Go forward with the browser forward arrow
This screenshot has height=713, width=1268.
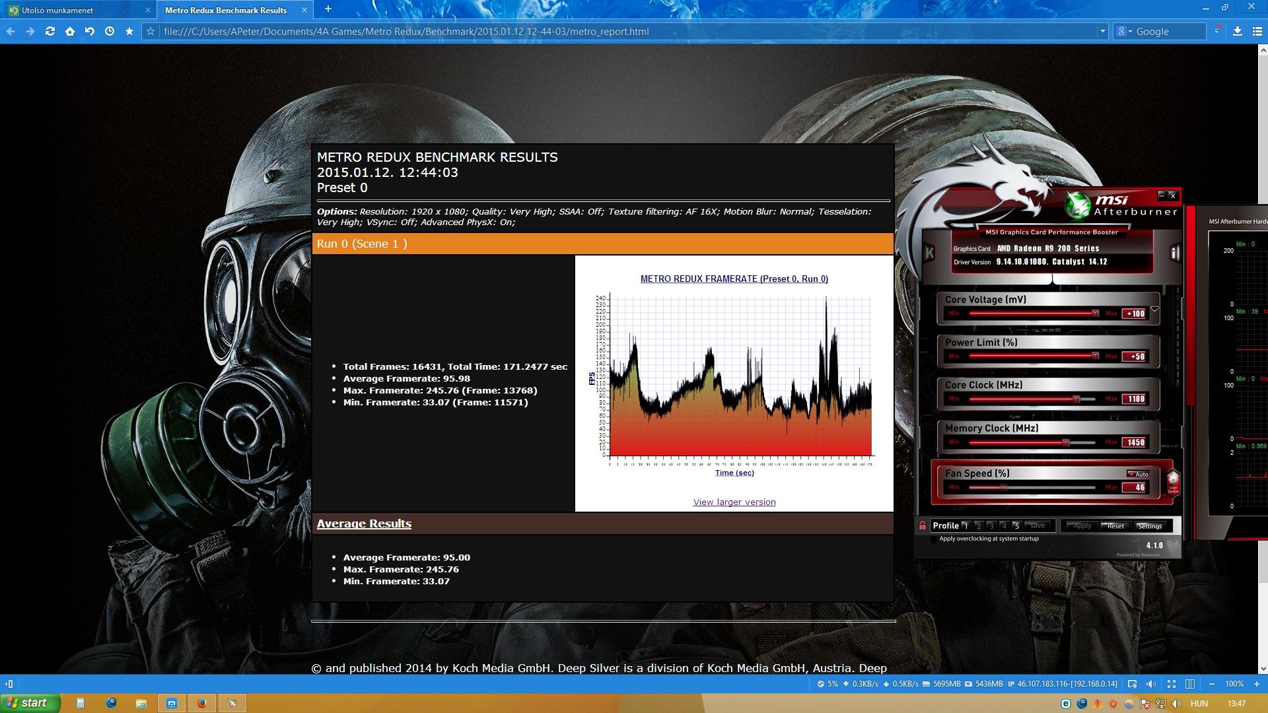pos(30,32)
